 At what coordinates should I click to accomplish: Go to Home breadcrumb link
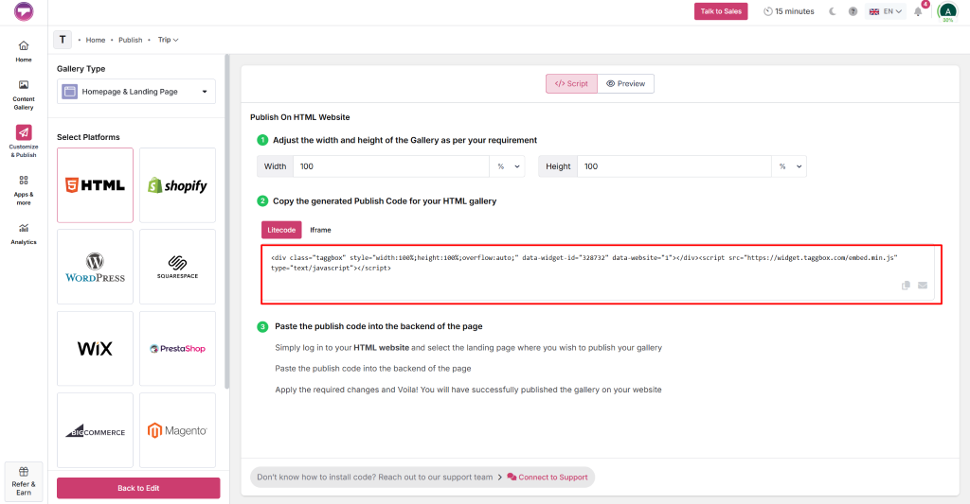click(x=96, y=40)
